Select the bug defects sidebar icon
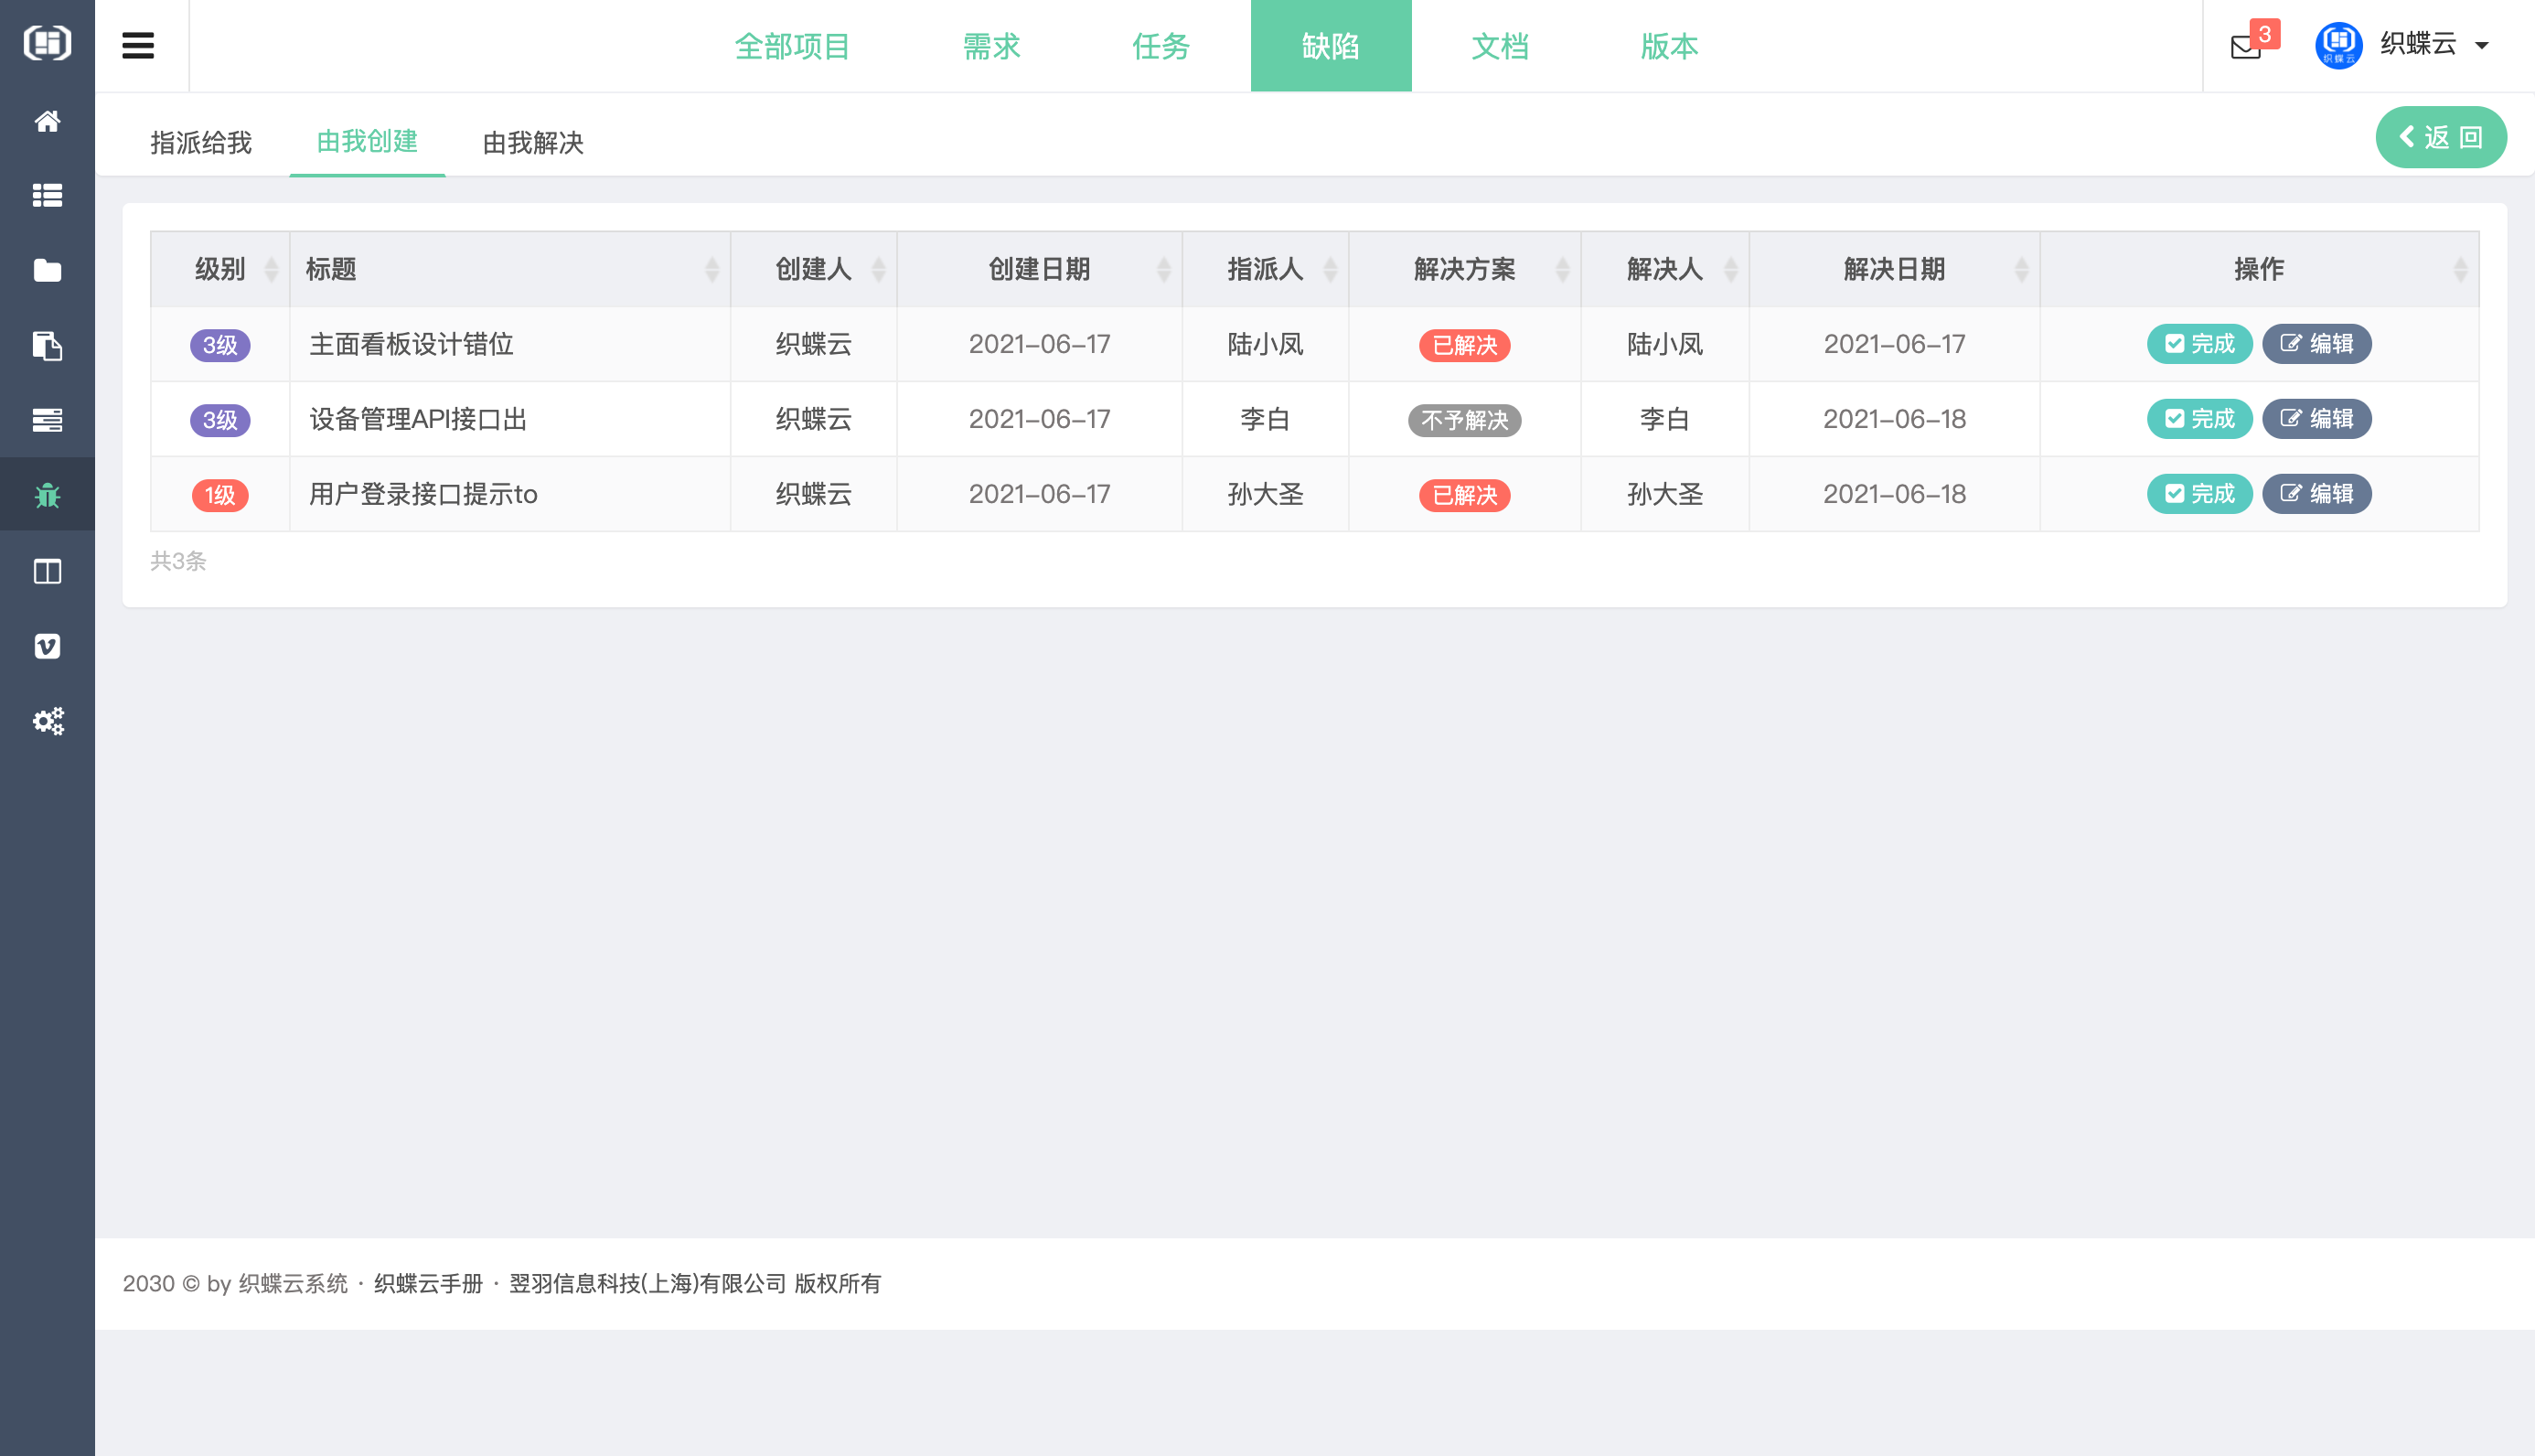Screen dimensions: 2535x1456 point(47,495)
